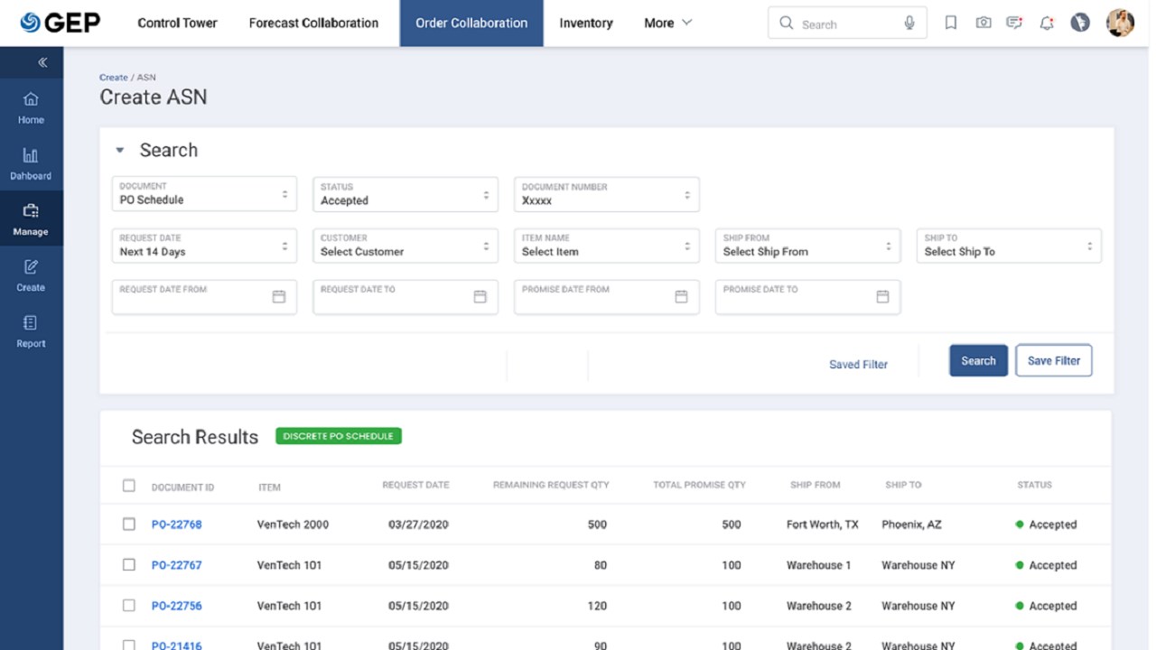Screen dimensions: 1156x650
Task: Select the Report icon in sidebar
Action: point(31,323)
